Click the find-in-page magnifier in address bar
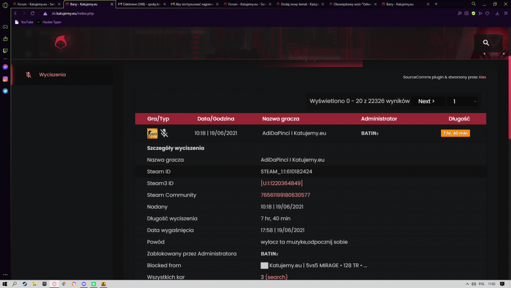The height and width of the screenshot is (288, 511). [459, 13]
